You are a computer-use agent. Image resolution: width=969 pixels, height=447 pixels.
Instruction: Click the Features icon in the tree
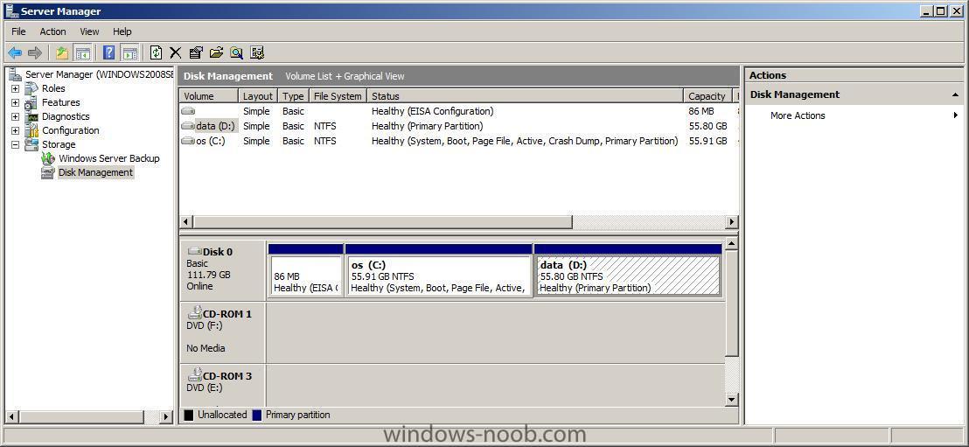point(31,102)
